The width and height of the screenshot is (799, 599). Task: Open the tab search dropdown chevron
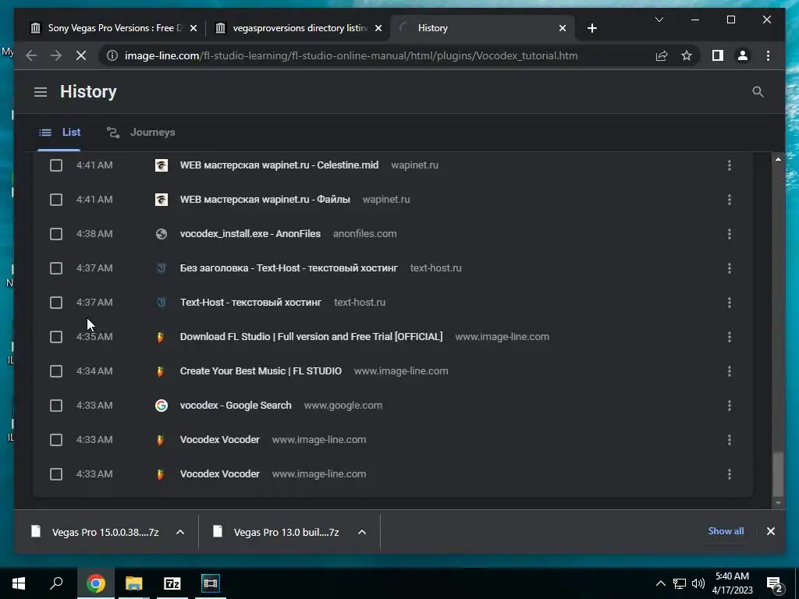click(x=659, y=19)
